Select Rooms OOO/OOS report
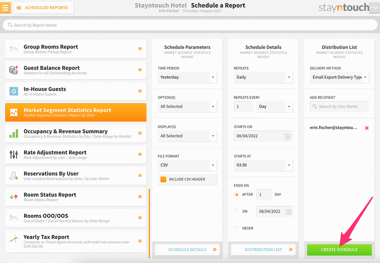The height and width of the screenshot is (263, 380). tap(76, 218)
